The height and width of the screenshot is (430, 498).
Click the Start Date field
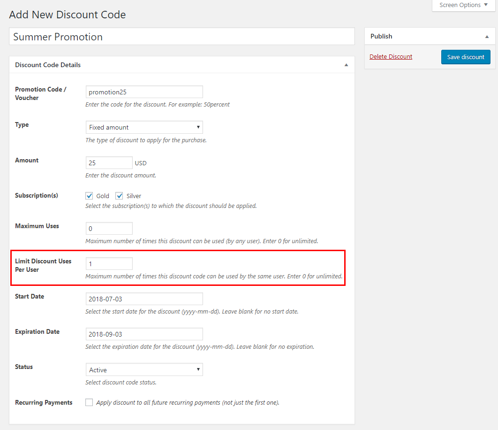tap(143, 299)
